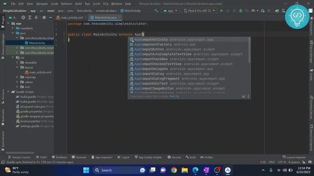Select AppComponentFactory suggestion
This screenshot has height=176, width=314.
[188, 44]
